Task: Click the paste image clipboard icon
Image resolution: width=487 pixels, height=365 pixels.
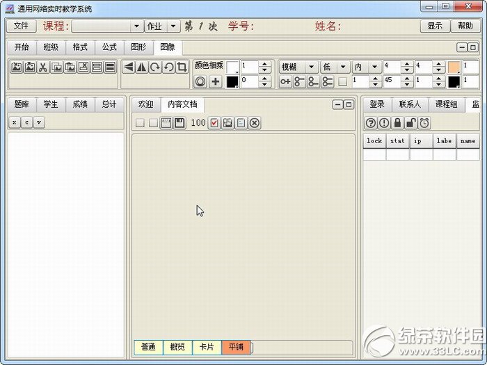Action: pos(70,67)
